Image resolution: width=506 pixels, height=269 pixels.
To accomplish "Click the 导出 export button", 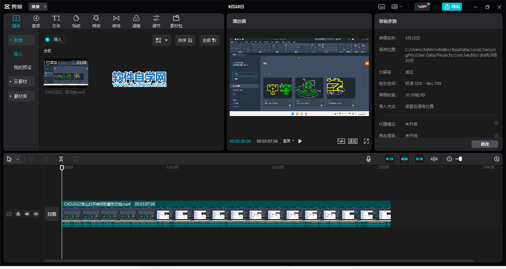I will tap(452, 7).
